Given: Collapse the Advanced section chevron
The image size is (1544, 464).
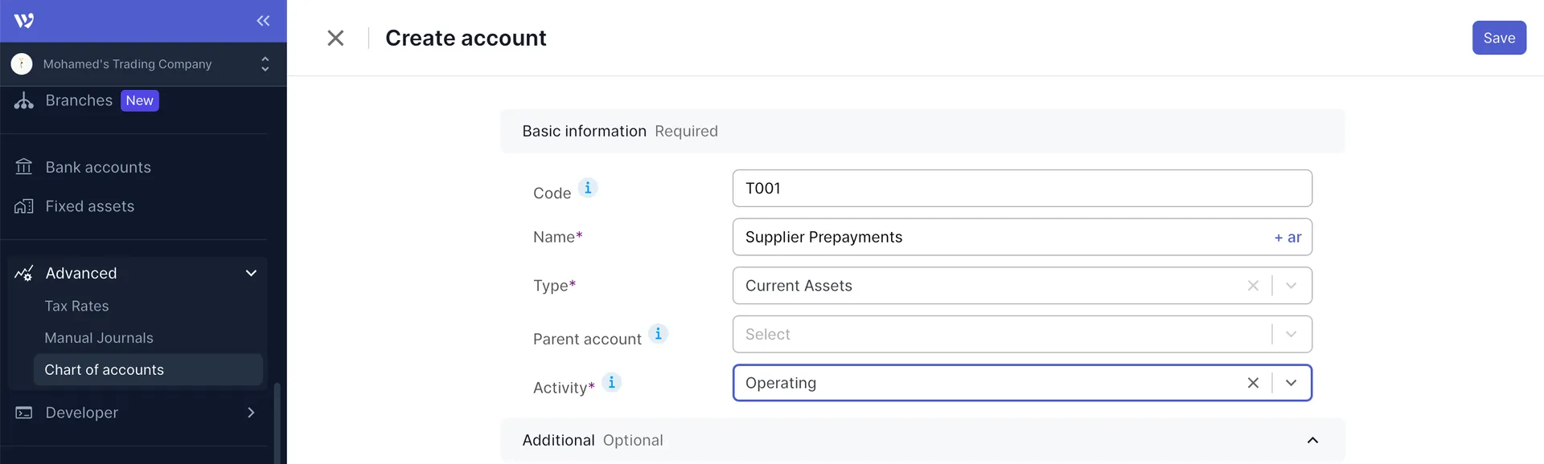Looking at the screenshot, I should coord(251,273).
